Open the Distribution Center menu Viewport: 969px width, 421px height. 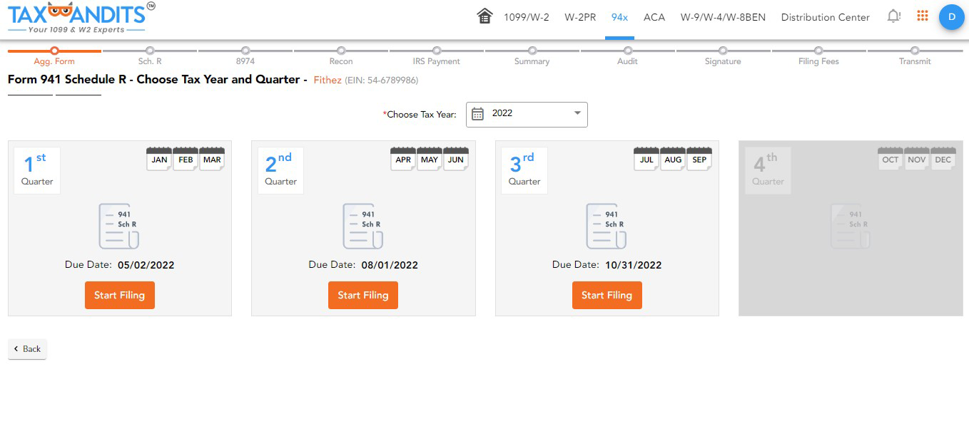[825, 16]
